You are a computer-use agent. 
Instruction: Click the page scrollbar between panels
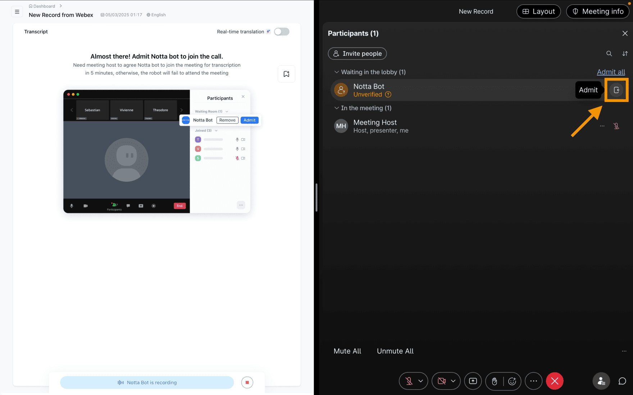coord(316,197)
